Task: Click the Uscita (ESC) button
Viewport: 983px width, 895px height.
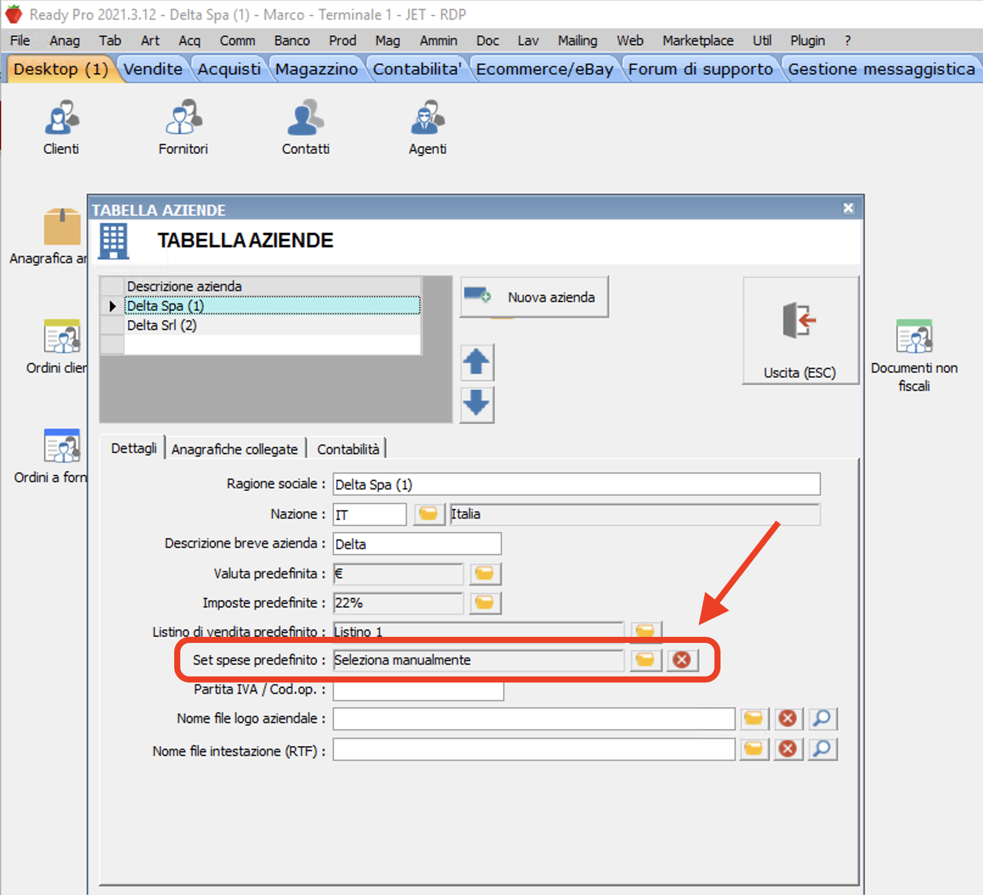Action: click(x=800, y=331)
